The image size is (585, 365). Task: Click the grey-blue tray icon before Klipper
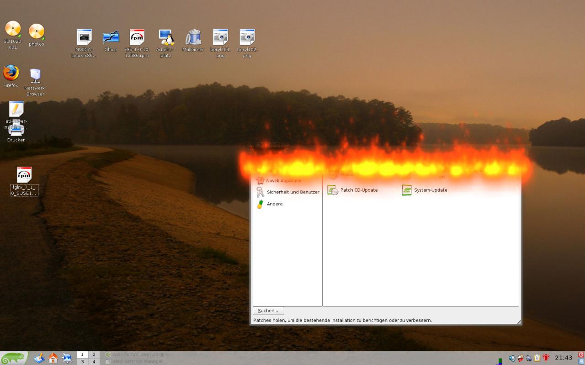coord(529,358)
